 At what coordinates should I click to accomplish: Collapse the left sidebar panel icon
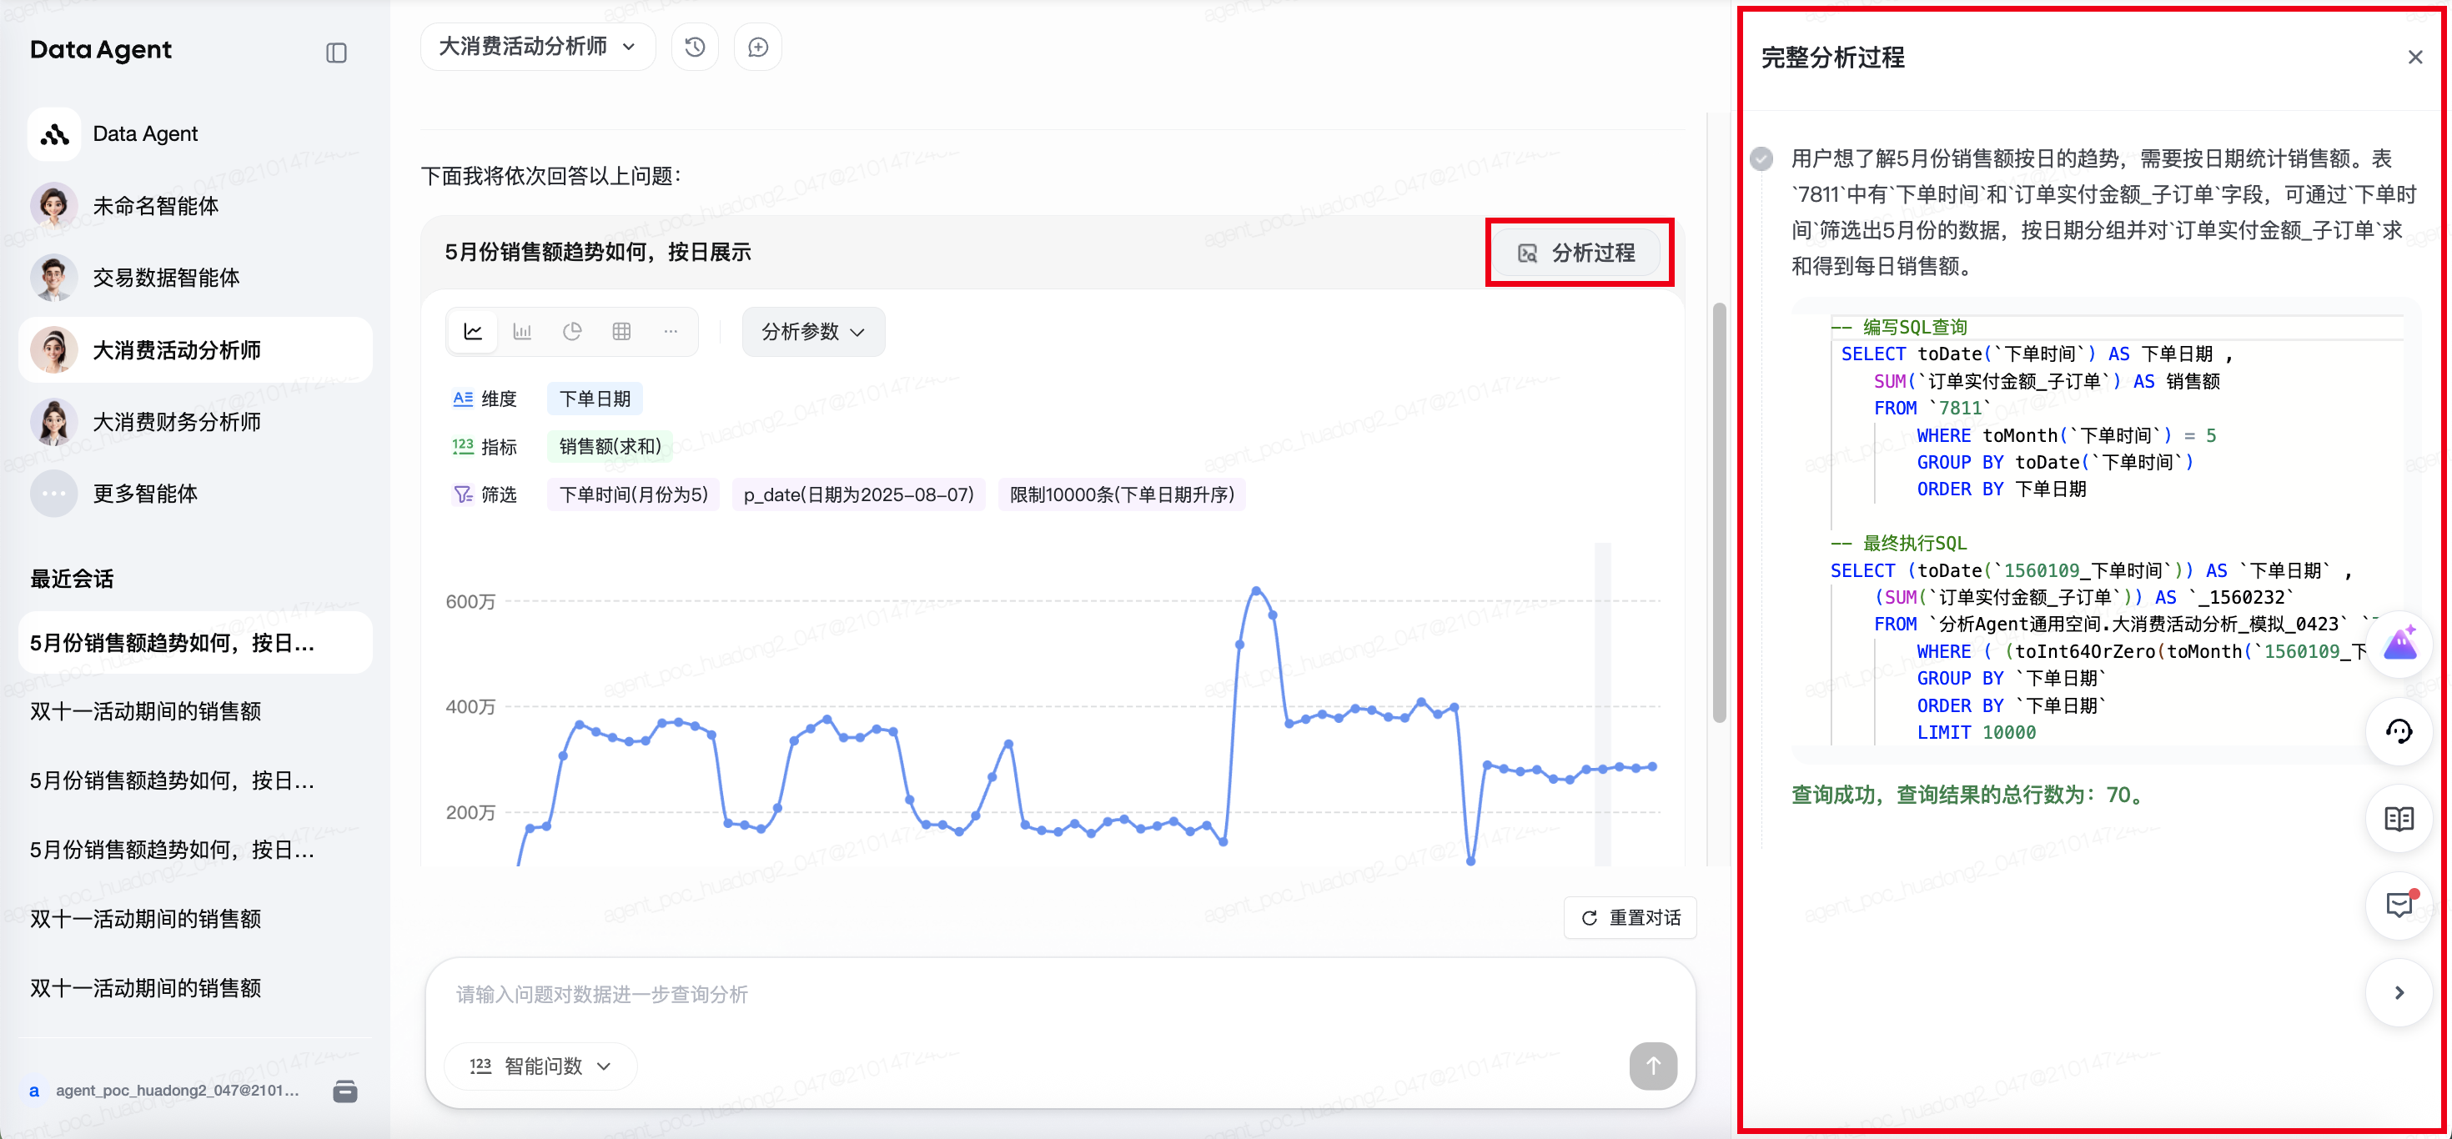tap(336, 53)
